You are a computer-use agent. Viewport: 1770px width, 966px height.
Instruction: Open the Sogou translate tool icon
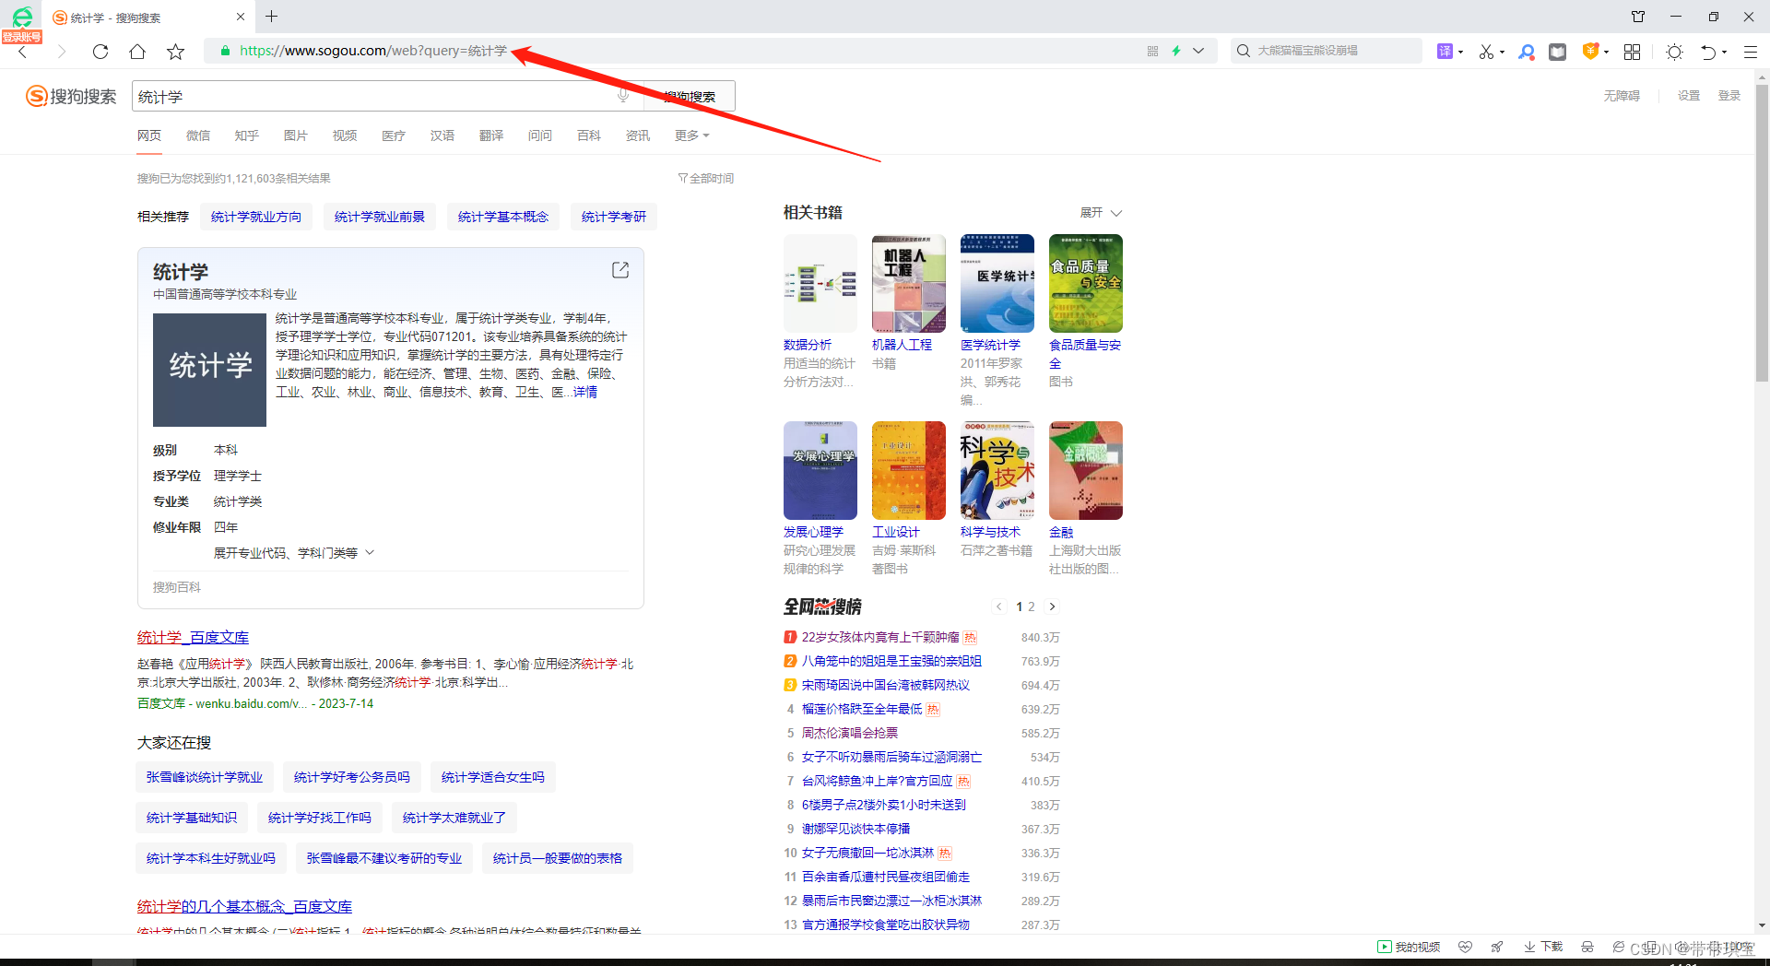coord(1446,52)
